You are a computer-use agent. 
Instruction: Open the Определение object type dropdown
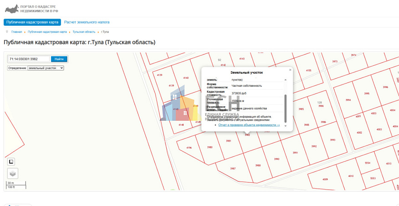point(45,68)
